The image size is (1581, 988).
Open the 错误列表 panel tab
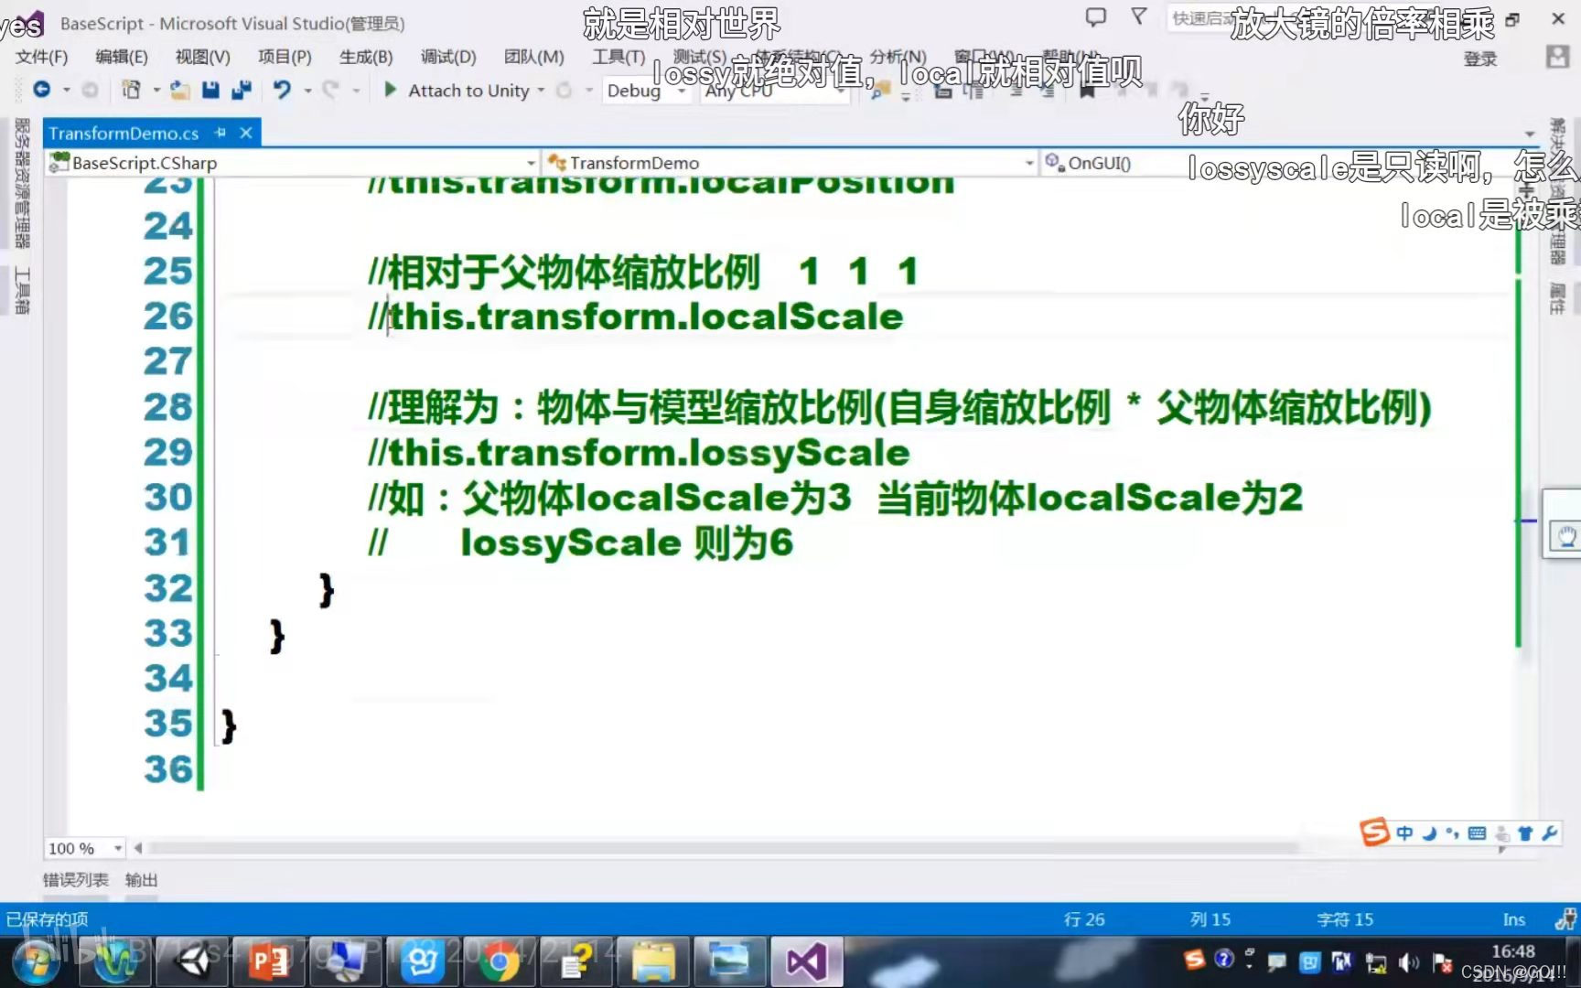[x=76, y=879]
